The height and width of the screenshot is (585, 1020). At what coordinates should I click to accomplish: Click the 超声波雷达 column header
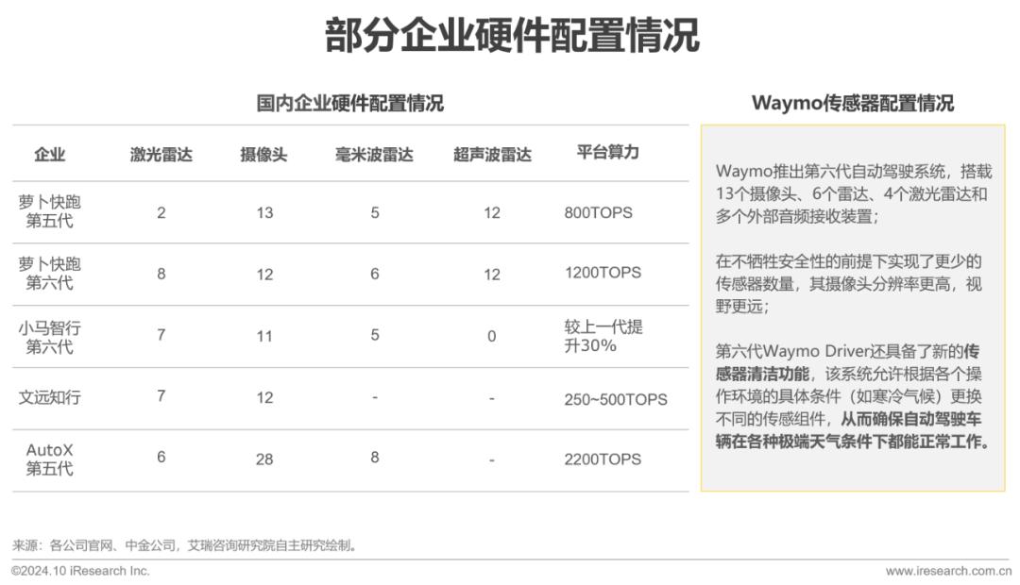pos(492,154)
